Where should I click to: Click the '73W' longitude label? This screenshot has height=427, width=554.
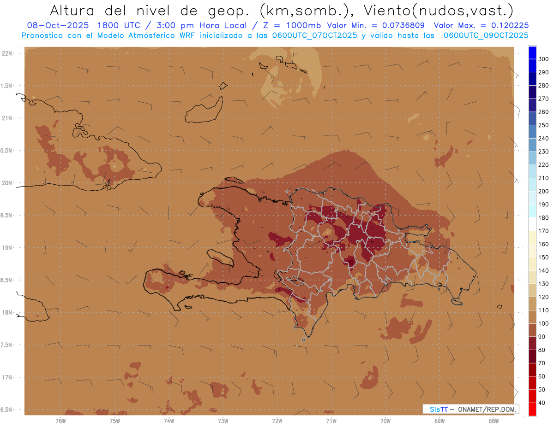[x=223, y=421]
